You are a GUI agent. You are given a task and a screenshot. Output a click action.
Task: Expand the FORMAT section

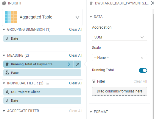click(91, 112)
